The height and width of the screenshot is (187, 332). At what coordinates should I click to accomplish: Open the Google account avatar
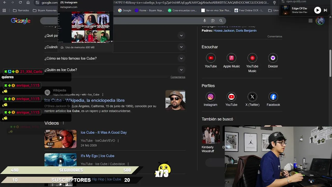[320, 21]
